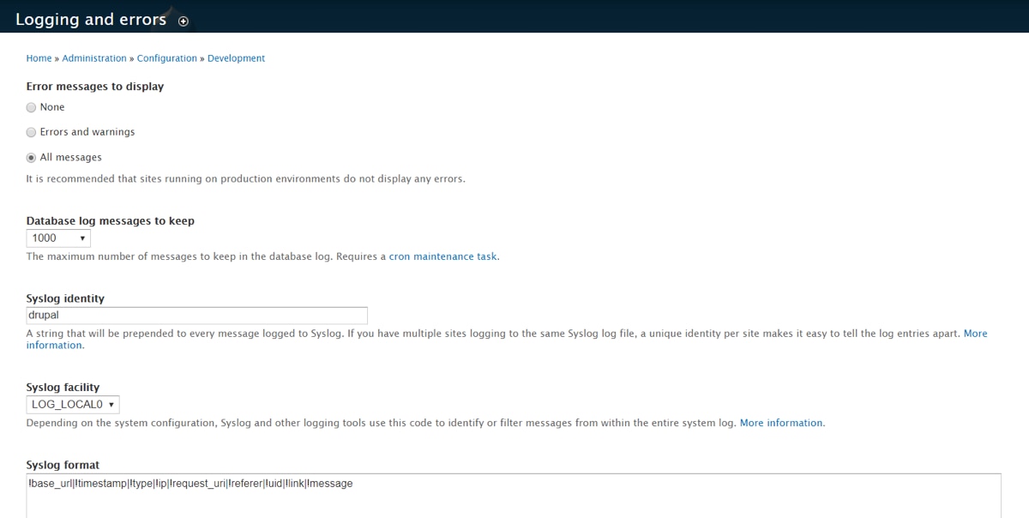Select the All messages radio button
The height and width of the screenshot is (518, 1029).
click(32, 158)
